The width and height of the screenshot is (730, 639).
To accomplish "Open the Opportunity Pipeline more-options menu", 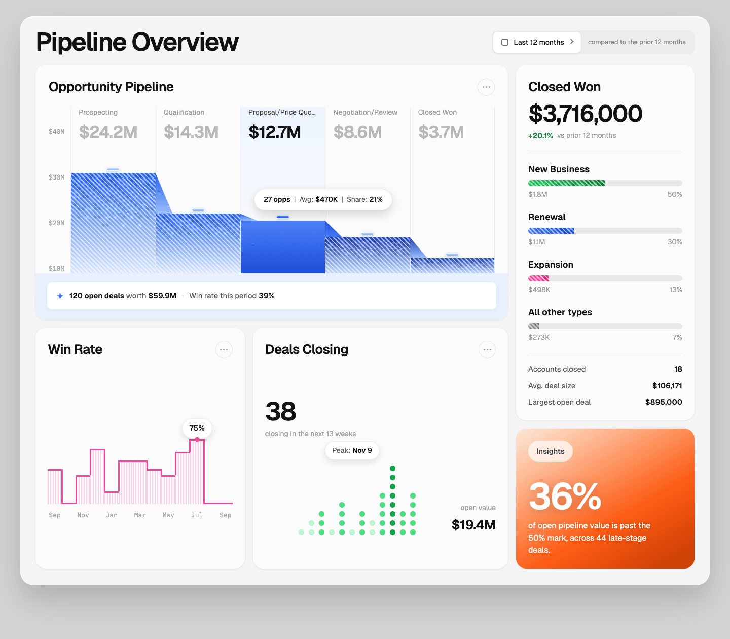I will click(486, 87).
